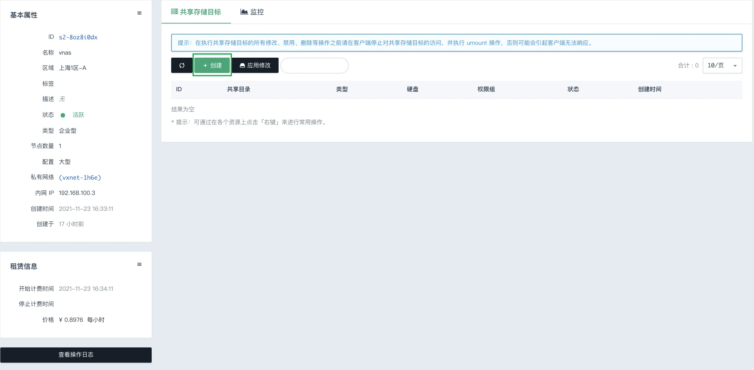Click the page size dropdown arrow

[735, 66]
